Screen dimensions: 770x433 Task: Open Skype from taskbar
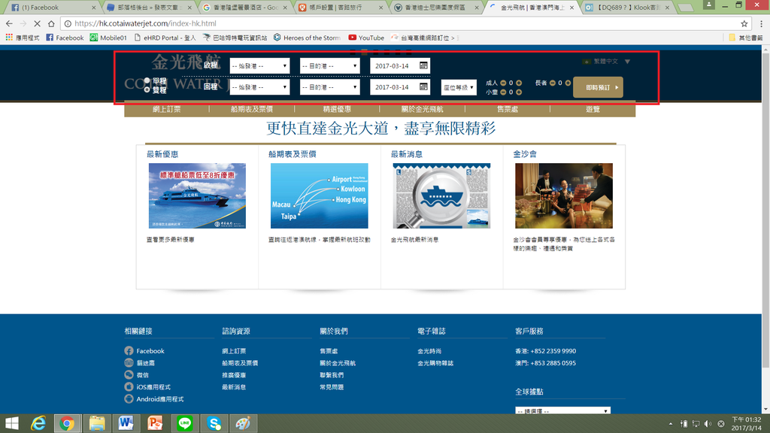click(x=214, y=423)
